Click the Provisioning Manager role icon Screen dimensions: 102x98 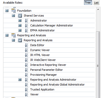(x=27, y=75)
